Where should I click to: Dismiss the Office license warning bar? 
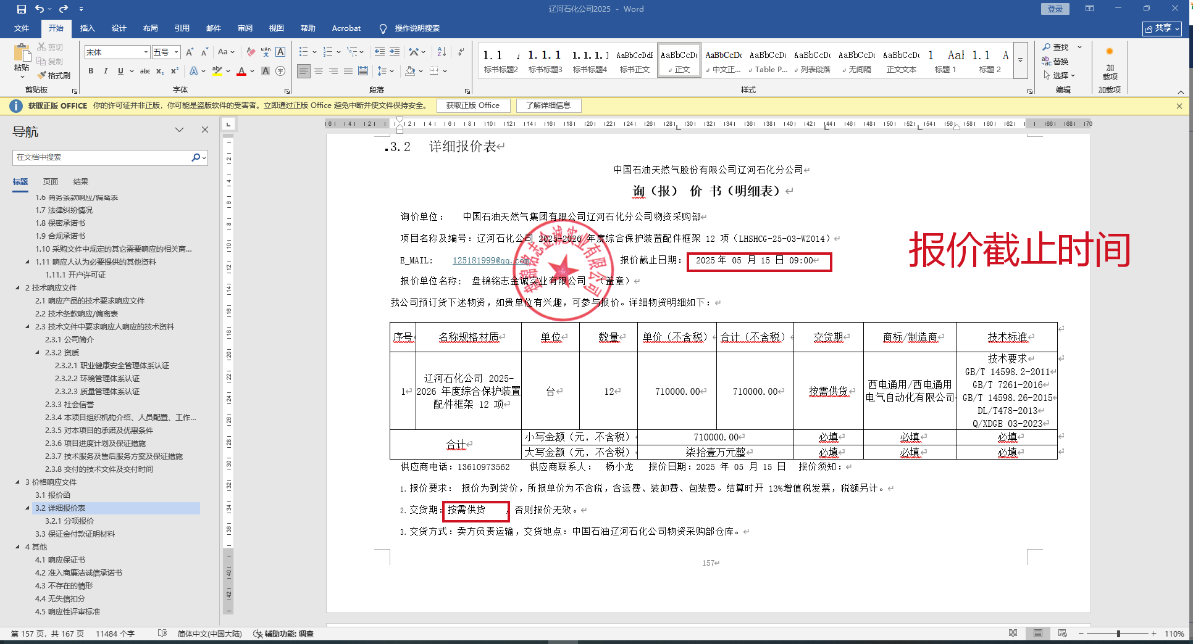pyautogui.click(x=1179, y=106)
